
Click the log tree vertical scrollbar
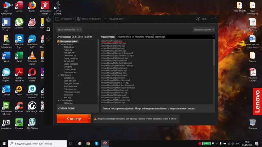click(98, 68)
